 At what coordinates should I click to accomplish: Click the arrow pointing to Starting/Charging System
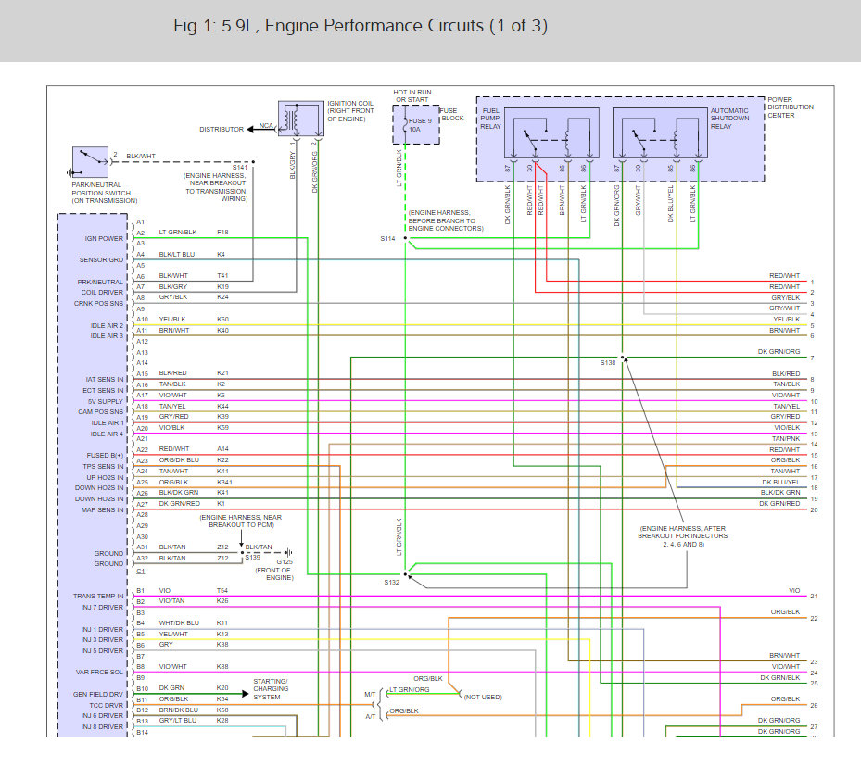tap(245, 694)
